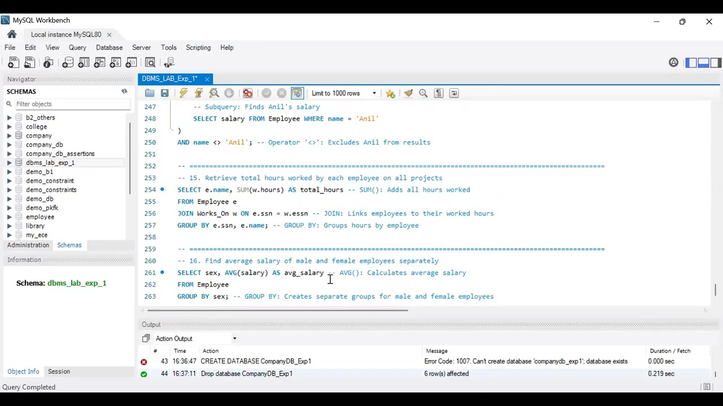The height and width of the screenshot is (406, 723).
Task: Open a script file in the editor
Action: pos(150,93)
